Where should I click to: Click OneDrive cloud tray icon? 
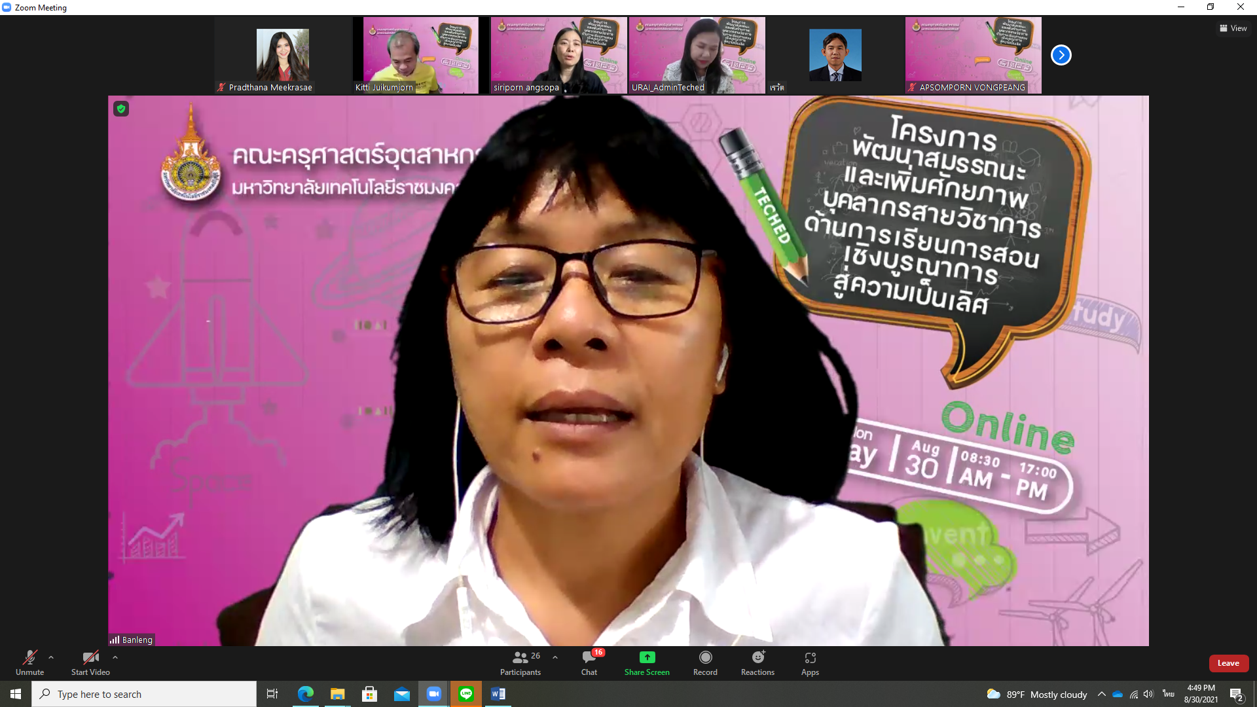point(1118,694)
